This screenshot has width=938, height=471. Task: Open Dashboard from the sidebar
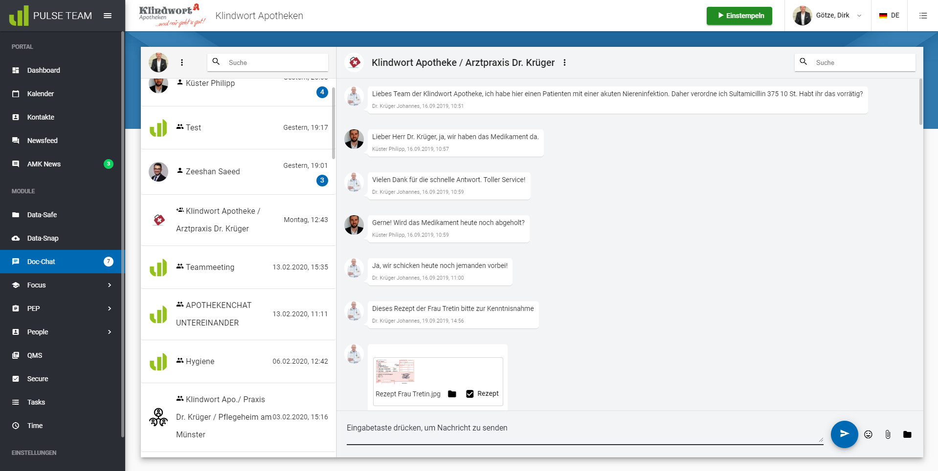pyautogui.click(x=44, y=70)
